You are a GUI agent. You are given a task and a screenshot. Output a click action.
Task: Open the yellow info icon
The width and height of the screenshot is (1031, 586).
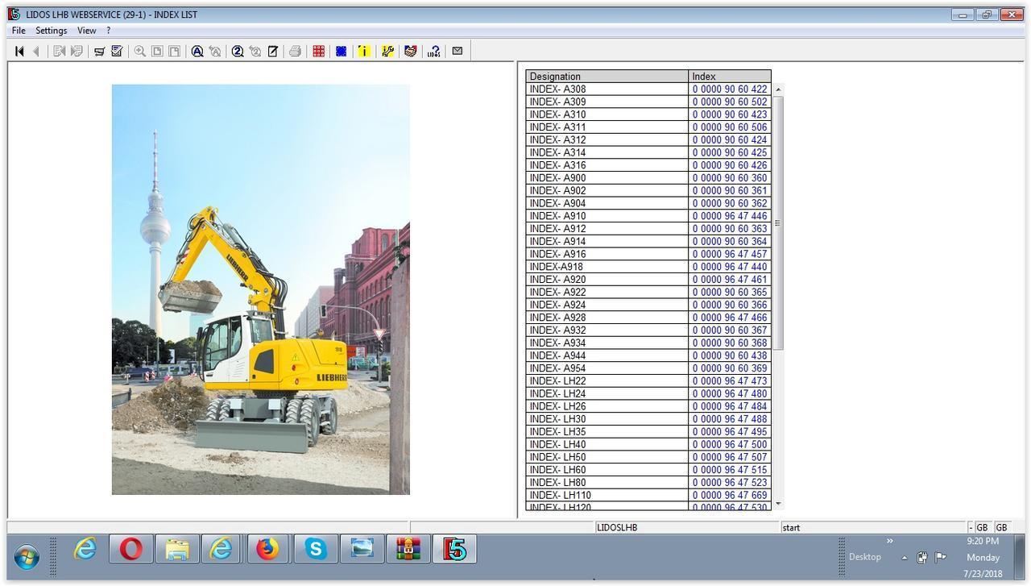pyautogui.click(x=364, y=52)
